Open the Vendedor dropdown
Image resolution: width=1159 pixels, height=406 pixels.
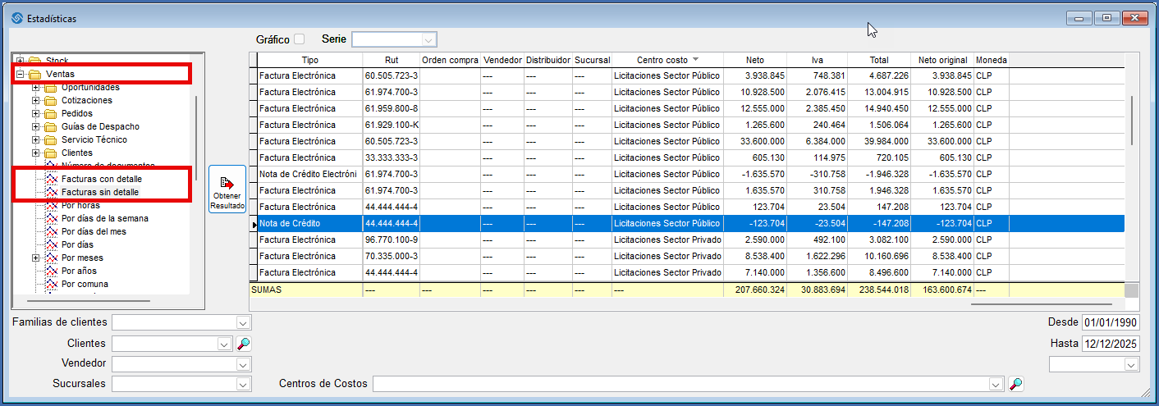tap(243, 363)
